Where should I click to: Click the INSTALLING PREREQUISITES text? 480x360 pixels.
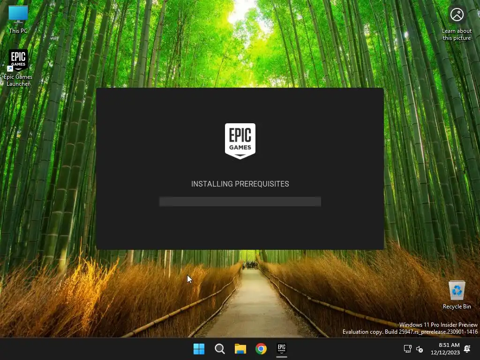click(x=240, y=184)
